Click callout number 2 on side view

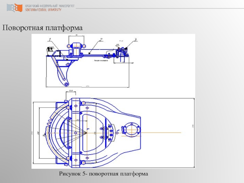pyautogui.click(x=100, y=39)
